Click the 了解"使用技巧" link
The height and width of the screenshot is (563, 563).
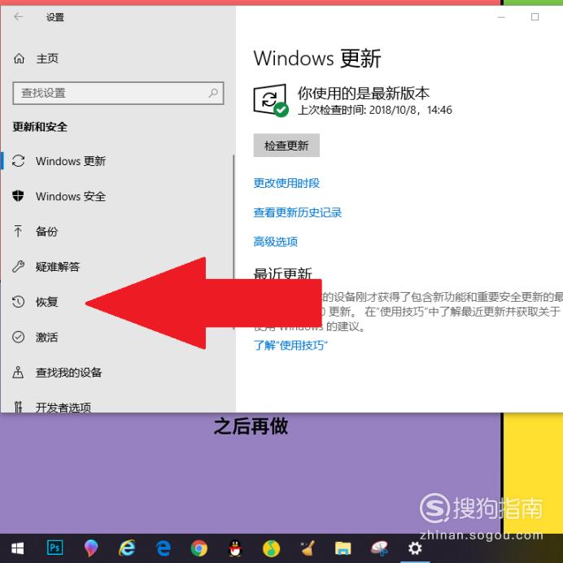point(290,346)
